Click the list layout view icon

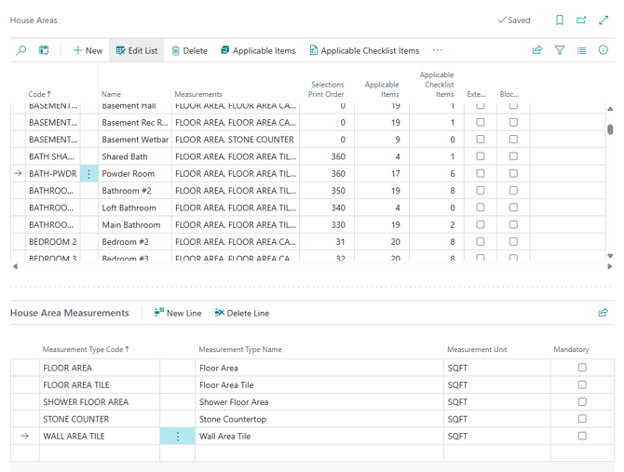coord(581,50)
